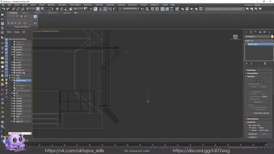Click Configure Modifier Sets icon
The height and width of the screenshot is (154, 274).
coord(265,64)
